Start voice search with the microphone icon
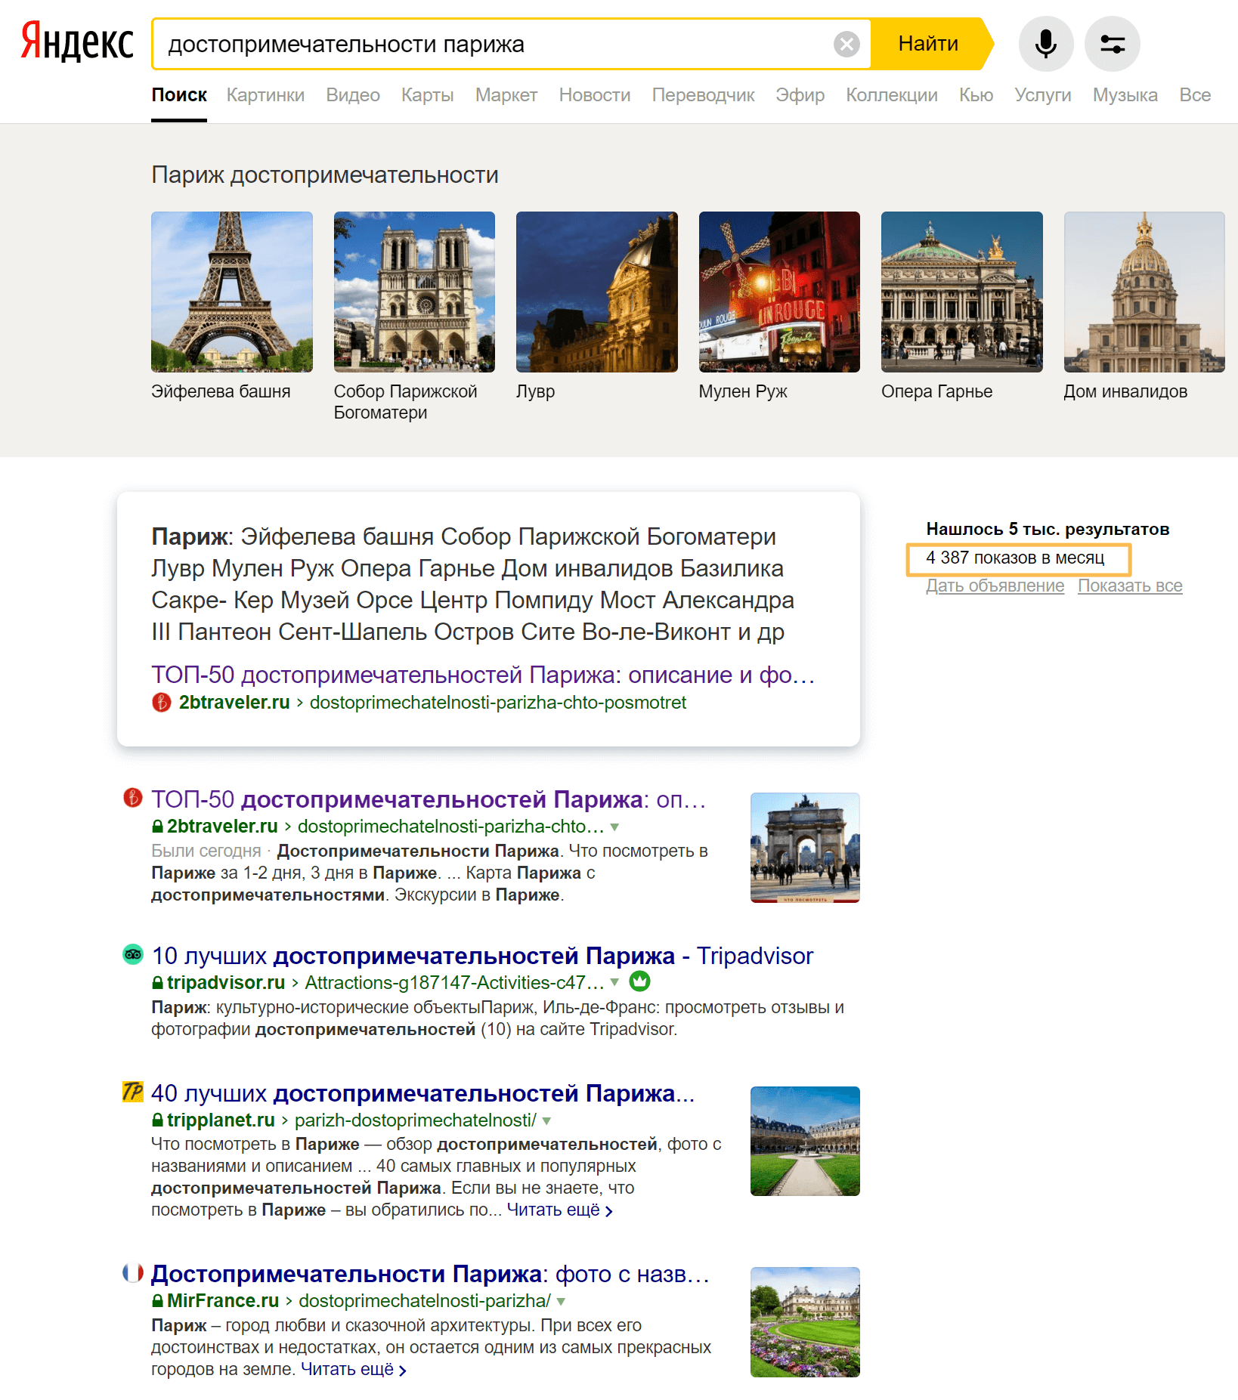 1046,44
